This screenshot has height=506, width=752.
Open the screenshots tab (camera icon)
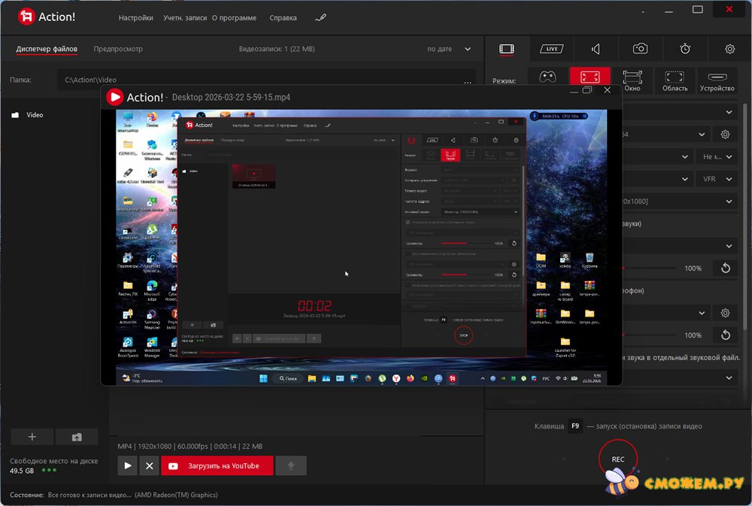640,49
